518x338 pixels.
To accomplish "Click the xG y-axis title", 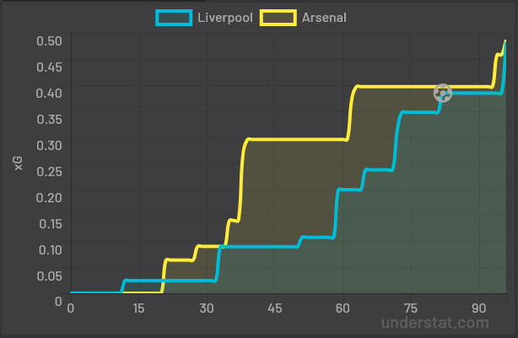I will [x=19, y=163].
